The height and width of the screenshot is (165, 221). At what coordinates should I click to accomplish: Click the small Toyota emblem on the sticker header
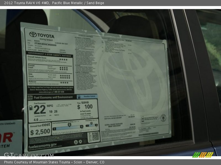coord(33,34)
